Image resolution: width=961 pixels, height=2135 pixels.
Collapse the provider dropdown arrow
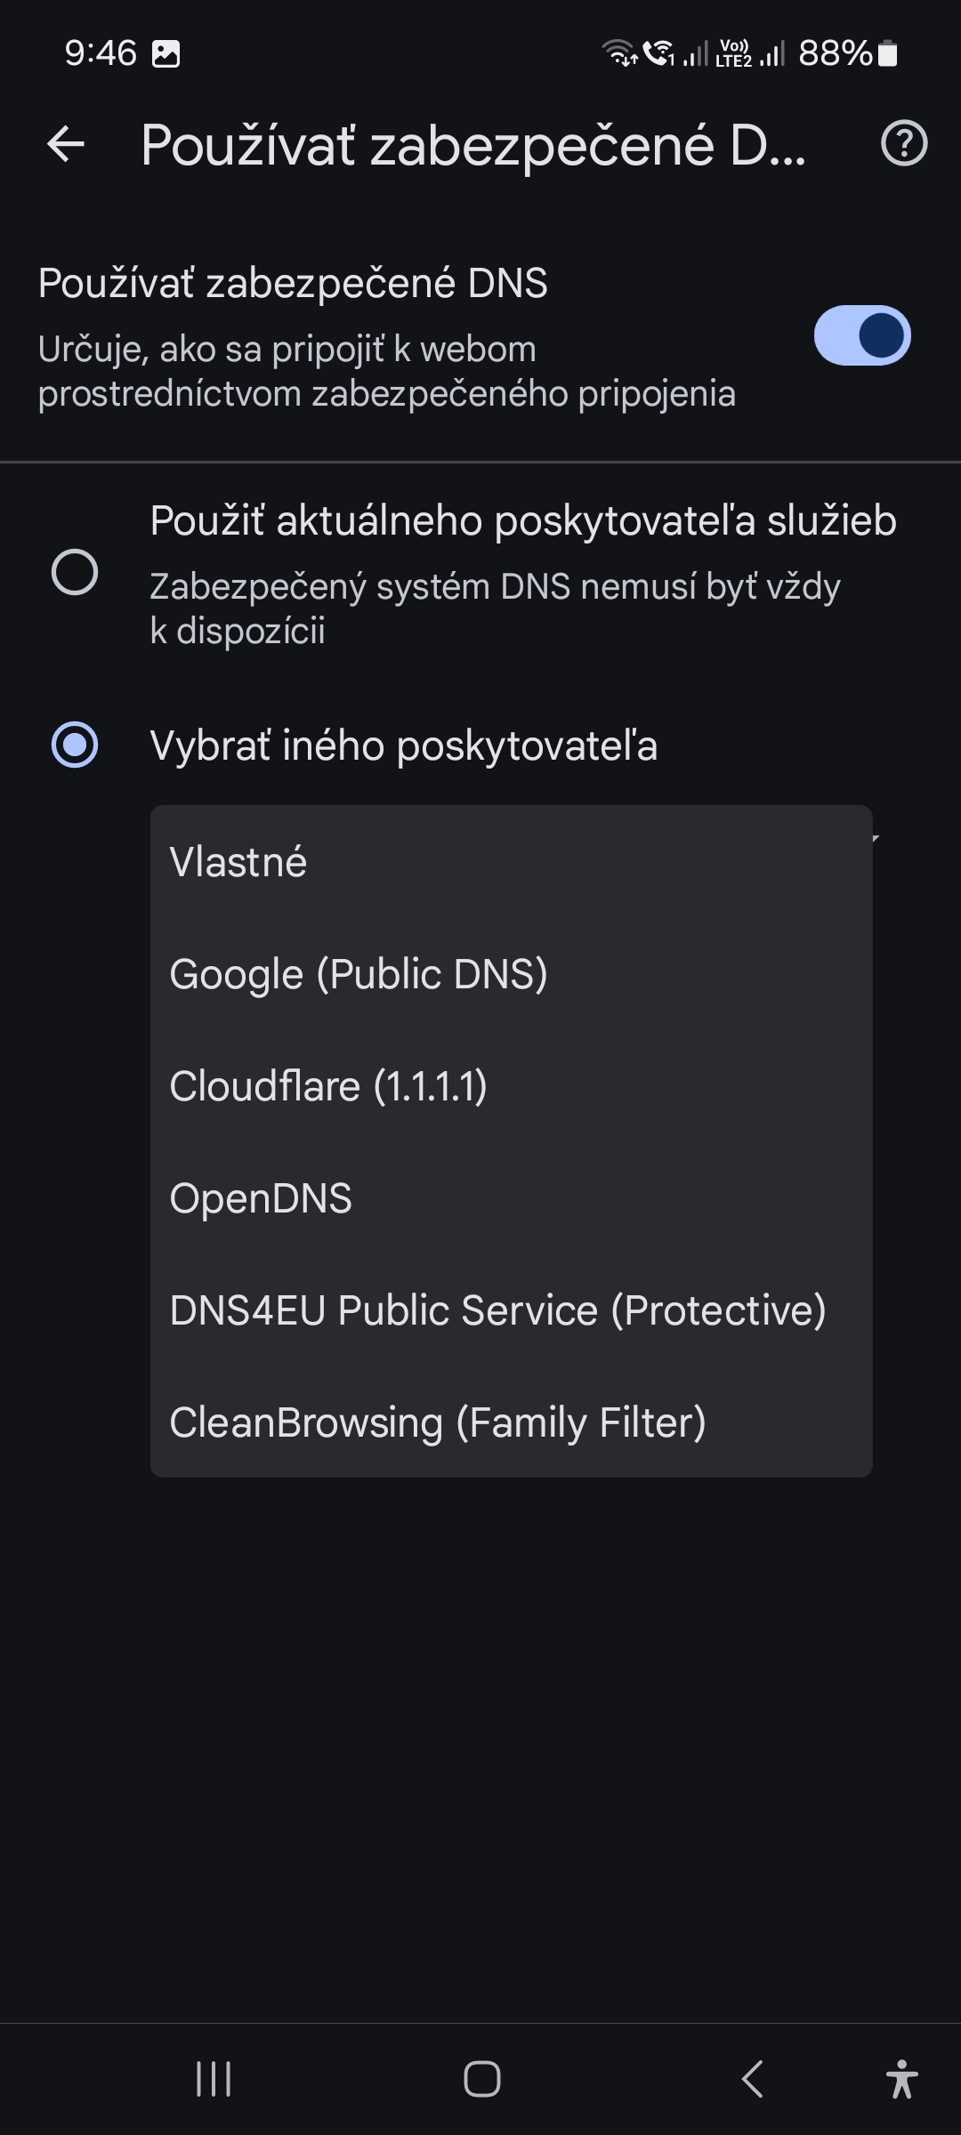coord(876,838)
